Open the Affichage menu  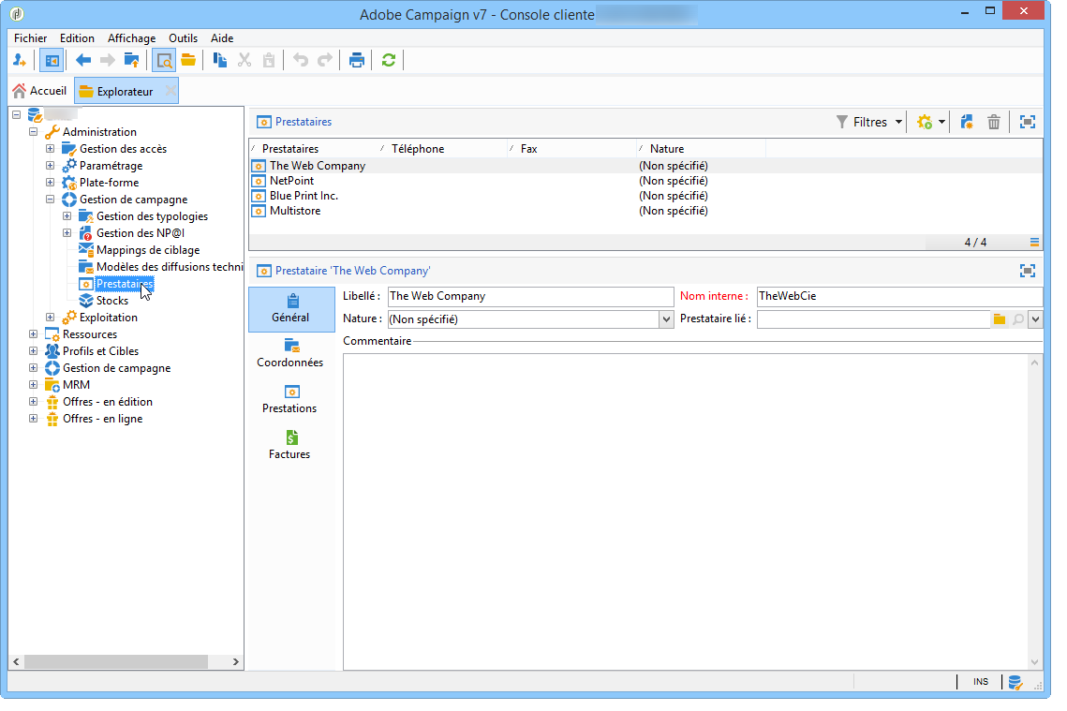tap(131, 38)
